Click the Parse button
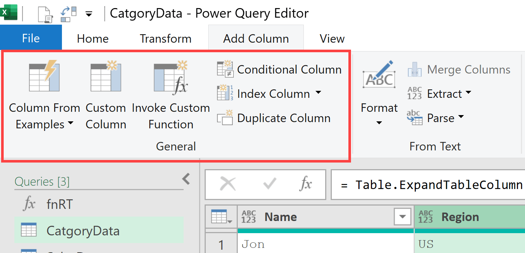Screen dimensions: 525x253 coord(431,118)
